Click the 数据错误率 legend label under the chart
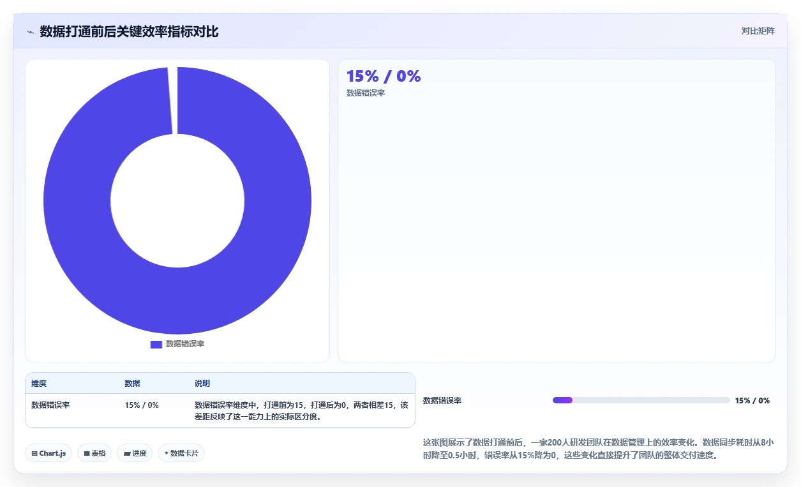 [x=185, y=344]
